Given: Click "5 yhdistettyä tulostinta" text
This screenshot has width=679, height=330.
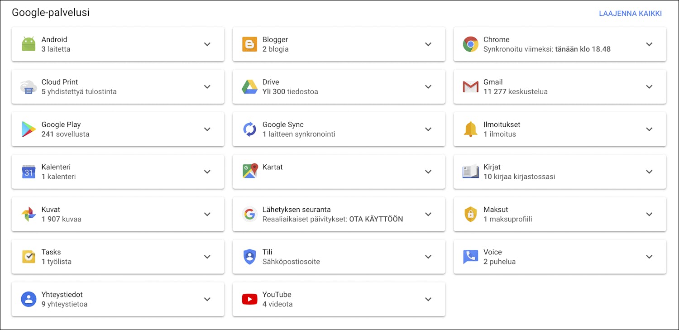Looking at the screenshot, I should (x=79, y=91).
